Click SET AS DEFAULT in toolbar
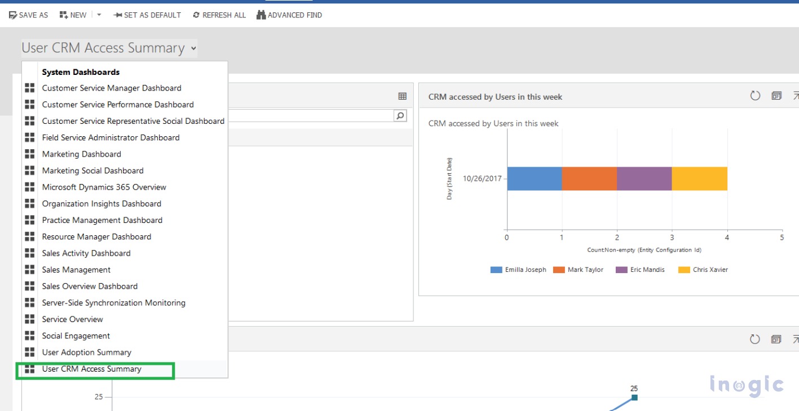Image resolution: width=799 pixels, height=411 pixels. [x=147, y=15]
